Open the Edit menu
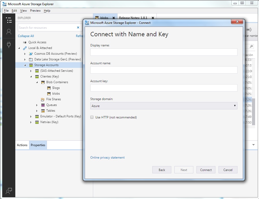Screen dimensions: 259x199 [14, 11]
